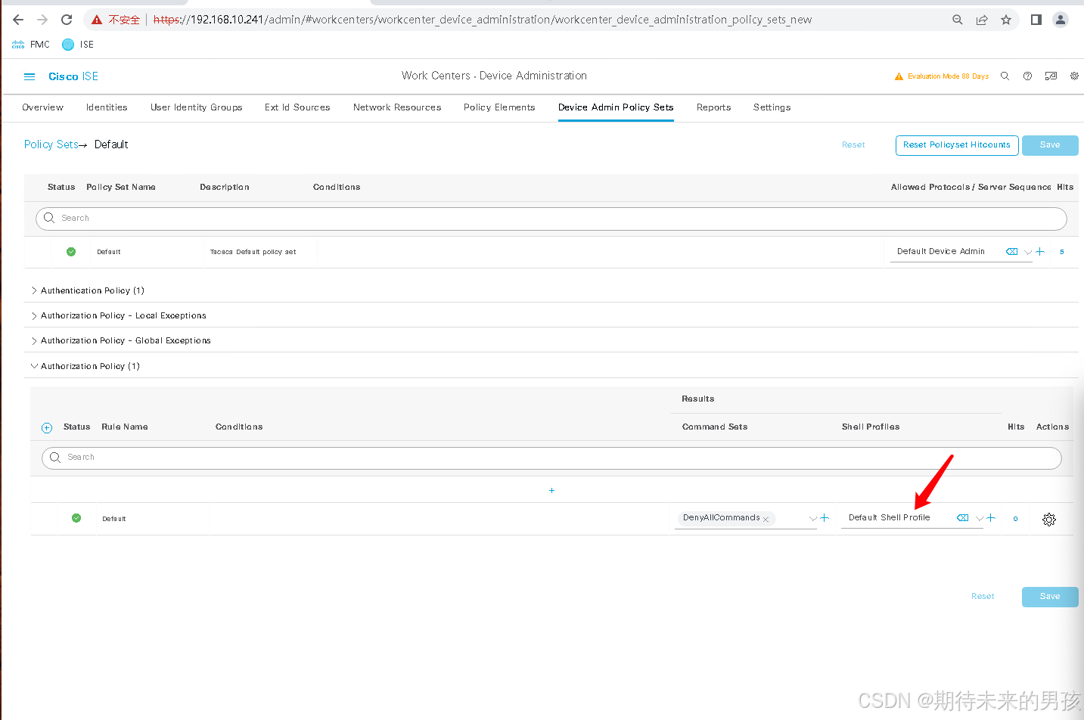Open the ISE bookmark
This screenshot has width=1084, height=720.
pyautogui.click(x=78, y=45)
